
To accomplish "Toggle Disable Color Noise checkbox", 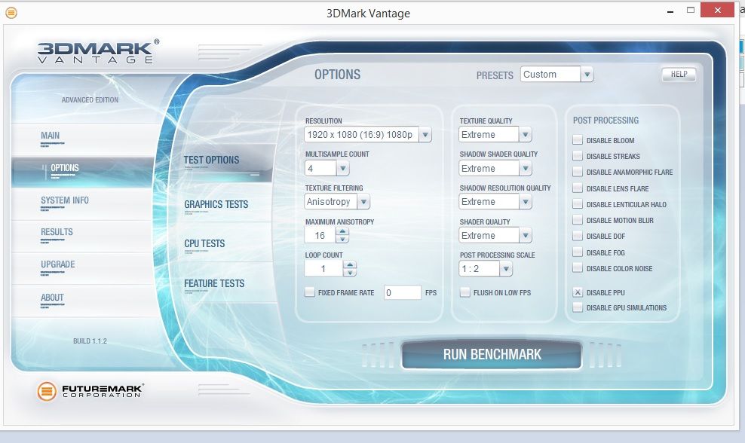I will pyautogui.click(x=578, y=267).
